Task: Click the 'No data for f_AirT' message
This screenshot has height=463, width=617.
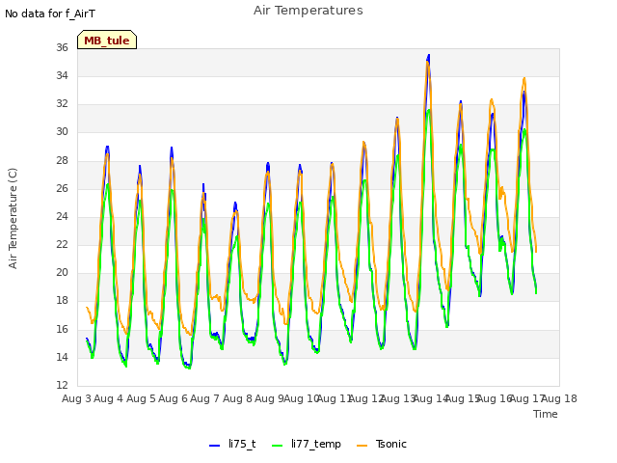Action: 50,14
